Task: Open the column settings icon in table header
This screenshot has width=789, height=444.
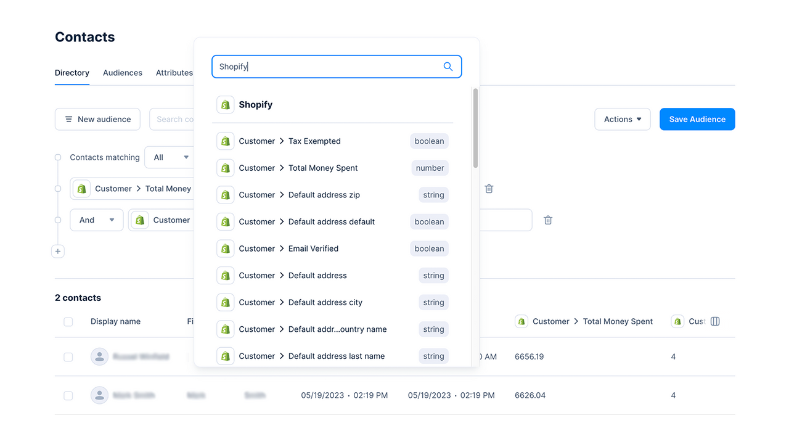Action: click(x=715, y=321)
